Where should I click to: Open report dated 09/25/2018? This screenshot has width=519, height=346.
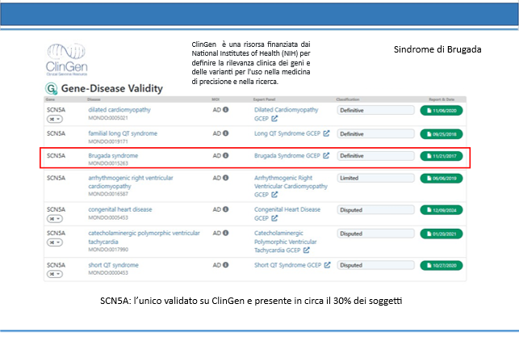click(x=442, y=134)
